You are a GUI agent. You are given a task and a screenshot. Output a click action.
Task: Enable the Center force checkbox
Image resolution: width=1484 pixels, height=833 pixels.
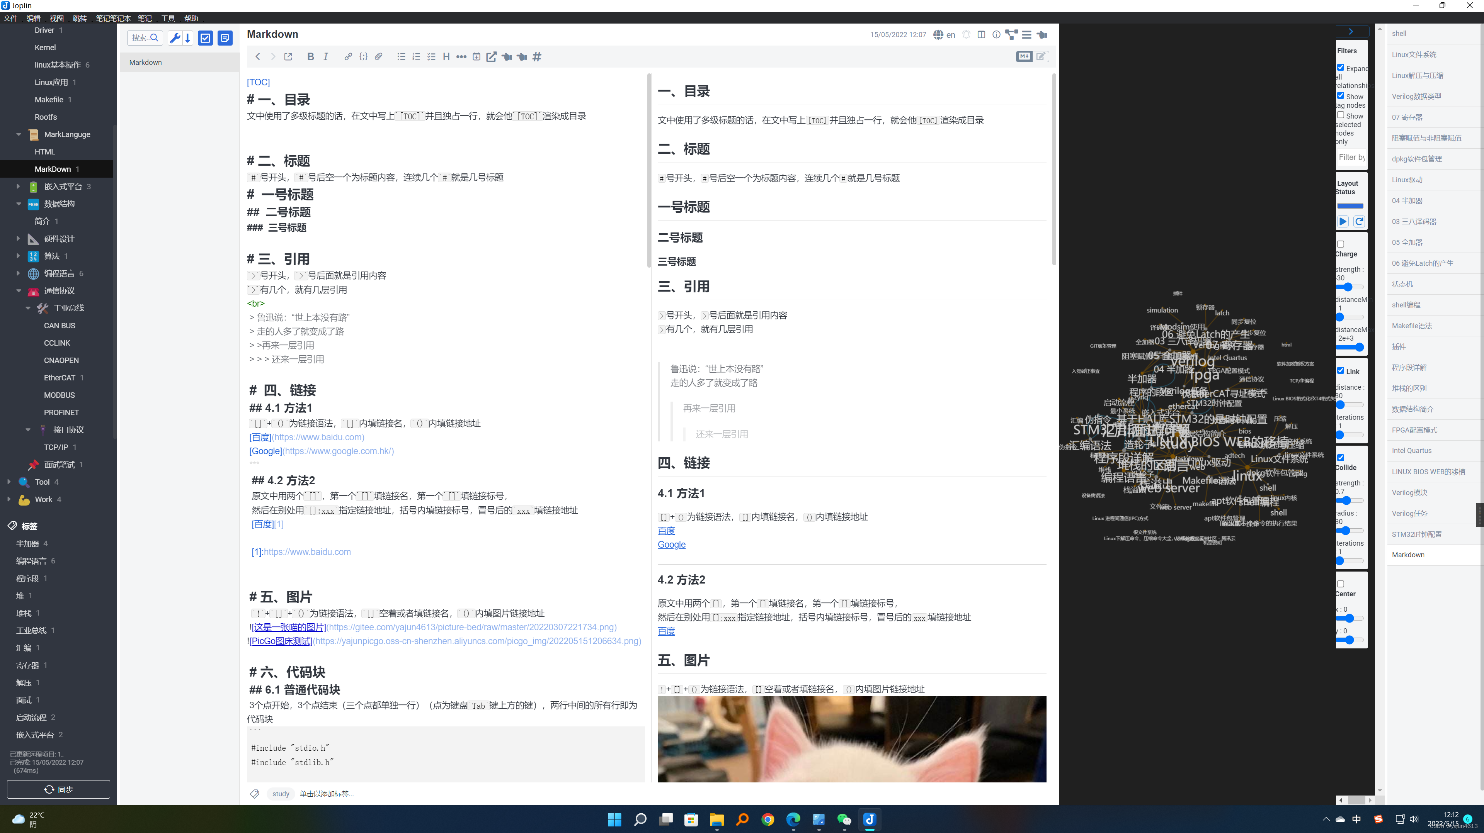[1341, 583]
